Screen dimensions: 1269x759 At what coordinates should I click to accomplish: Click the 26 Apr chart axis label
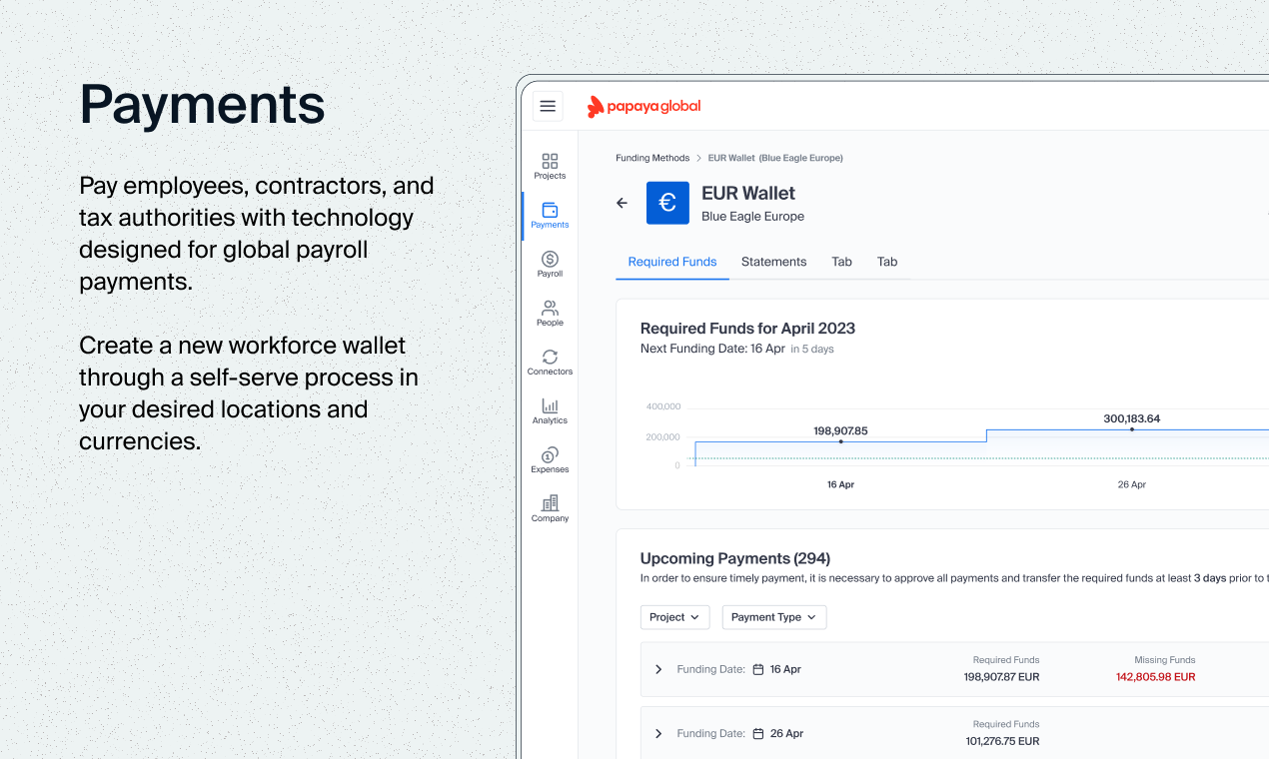pyautogui.click(x=1131, y=484)
